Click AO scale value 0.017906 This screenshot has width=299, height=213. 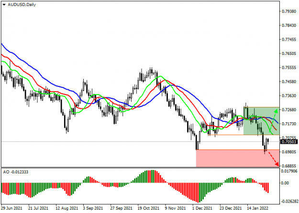[289, 171]
